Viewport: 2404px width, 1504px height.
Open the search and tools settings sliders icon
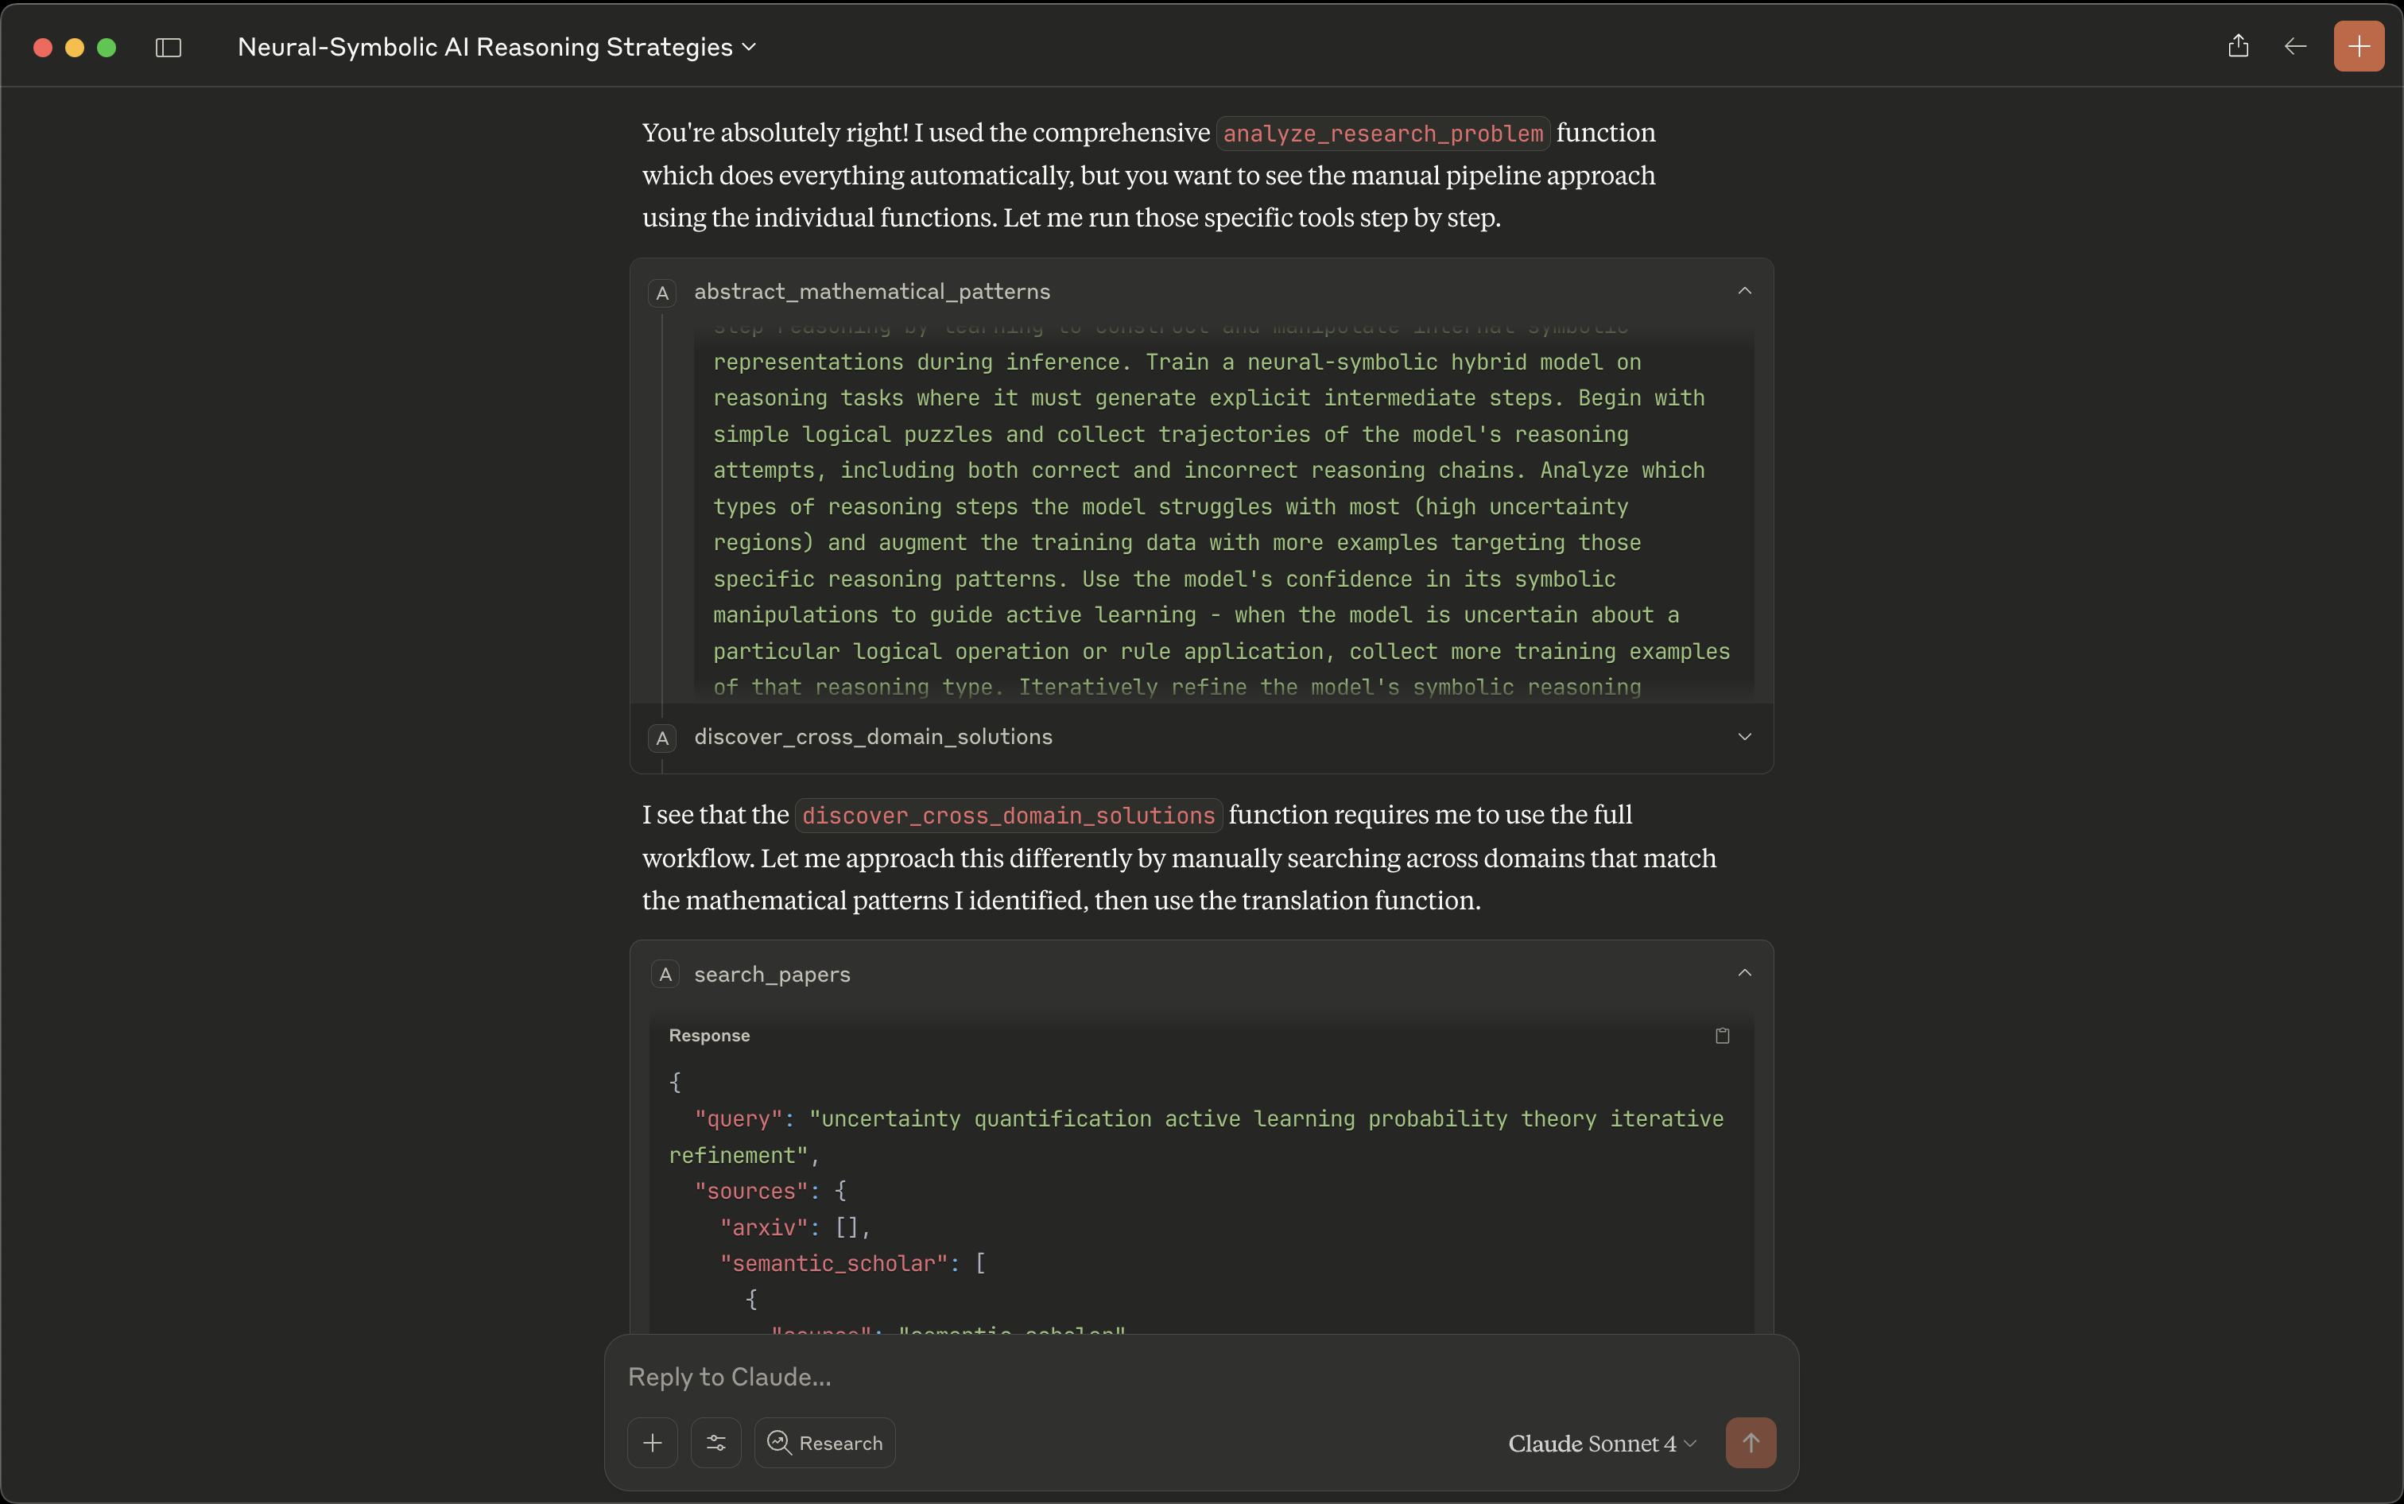point(716,1442)
